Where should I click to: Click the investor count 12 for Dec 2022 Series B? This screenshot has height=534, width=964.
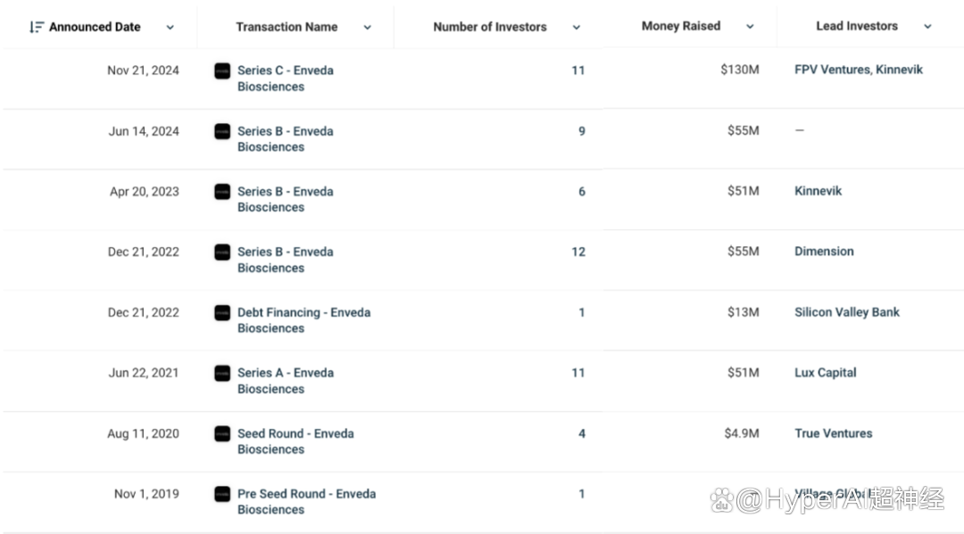tap(578, 251)
